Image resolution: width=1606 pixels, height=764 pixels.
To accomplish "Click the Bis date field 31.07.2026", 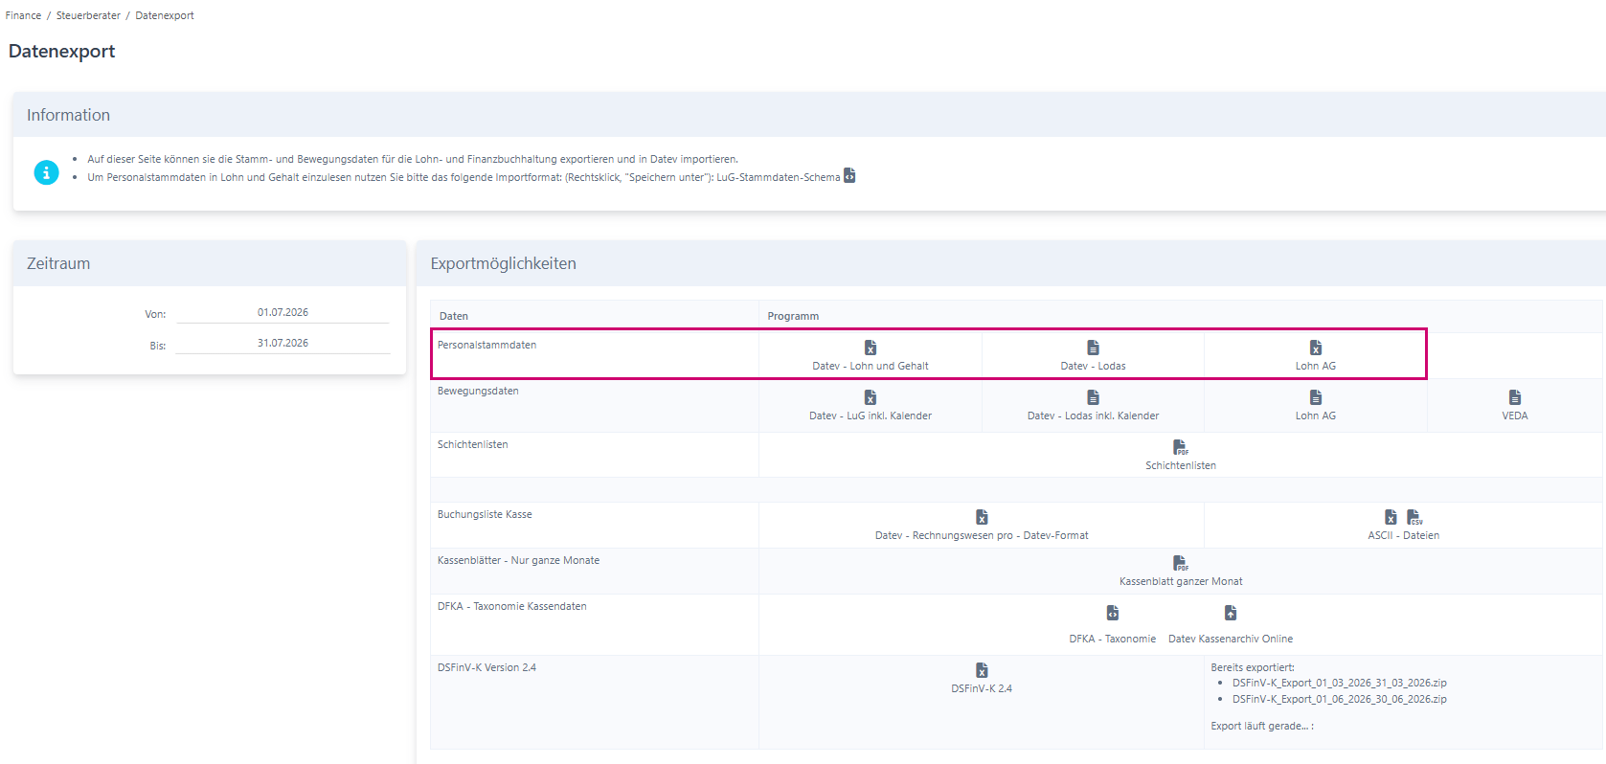I will pyautogui.click(x=283, y=343).
